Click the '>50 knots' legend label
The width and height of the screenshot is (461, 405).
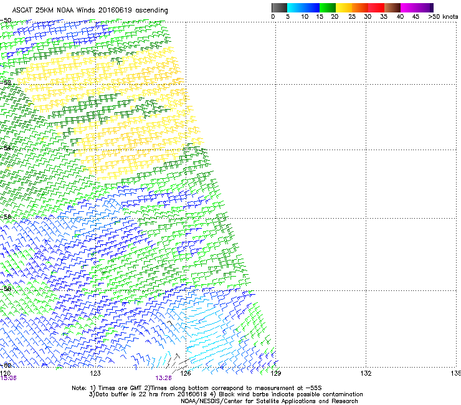pyautogui.click(x=443, y=17)
